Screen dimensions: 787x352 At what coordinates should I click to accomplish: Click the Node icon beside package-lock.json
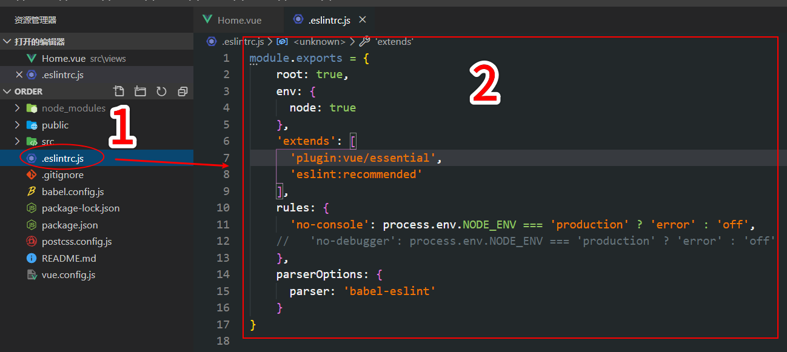[x=32, y=208]
